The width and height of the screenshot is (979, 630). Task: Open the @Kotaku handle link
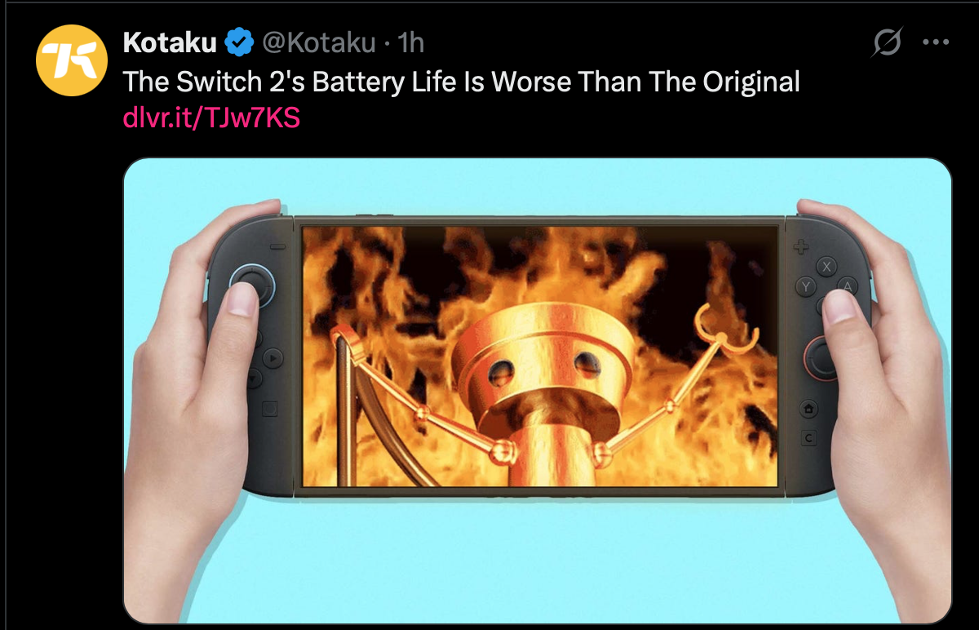(318, 42)
